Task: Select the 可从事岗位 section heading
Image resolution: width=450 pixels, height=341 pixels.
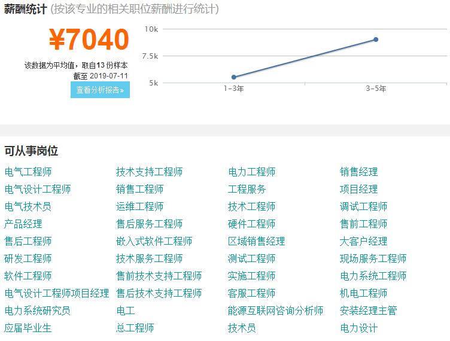Action: [x=31, y=151]
